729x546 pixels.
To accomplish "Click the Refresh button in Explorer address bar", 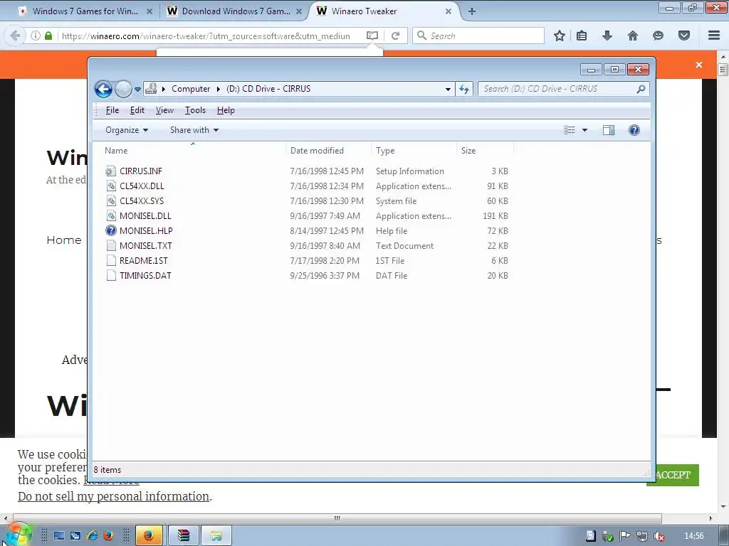I will point(464,89).
